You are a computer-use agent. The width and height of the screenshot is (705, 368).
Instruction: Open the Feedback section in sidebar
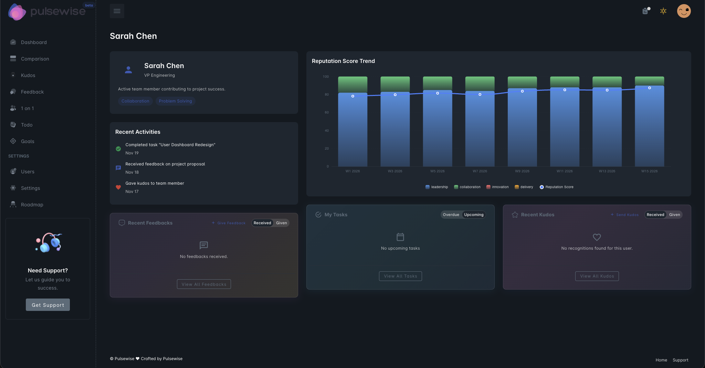click(32, 91)
